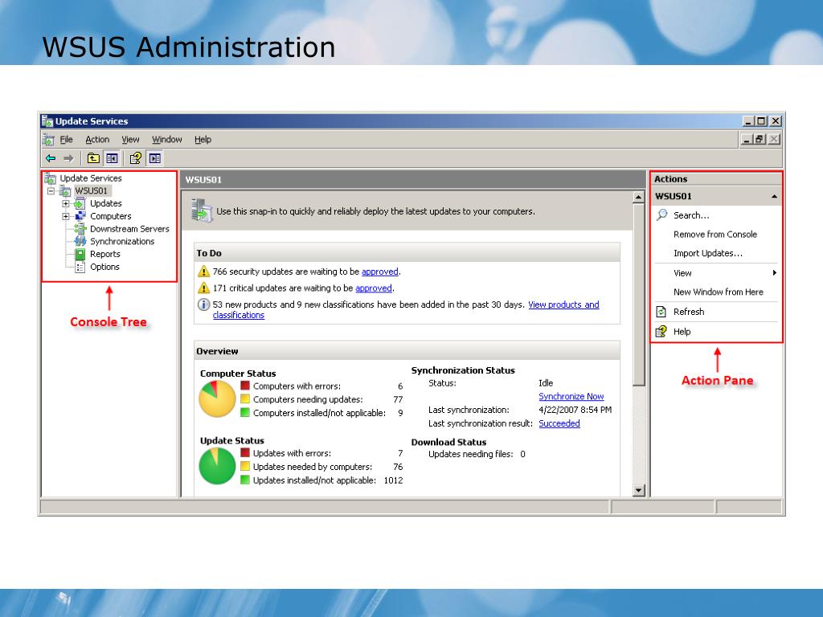823x617 pixels.
Task: Click the Help icon in Actions pane
Action: [661, 332]
